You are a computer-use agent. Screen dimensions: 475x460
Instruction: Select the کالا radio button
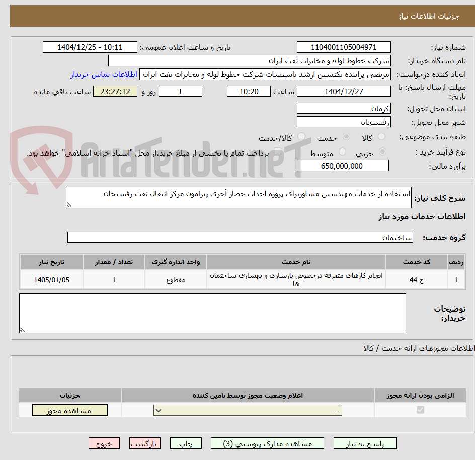coord(381,137)
